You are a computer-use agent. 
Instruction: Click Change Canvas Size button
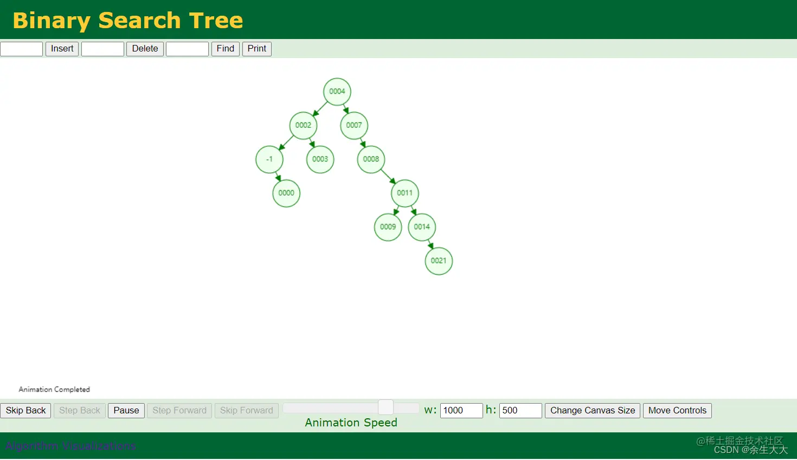click(593, 411)
